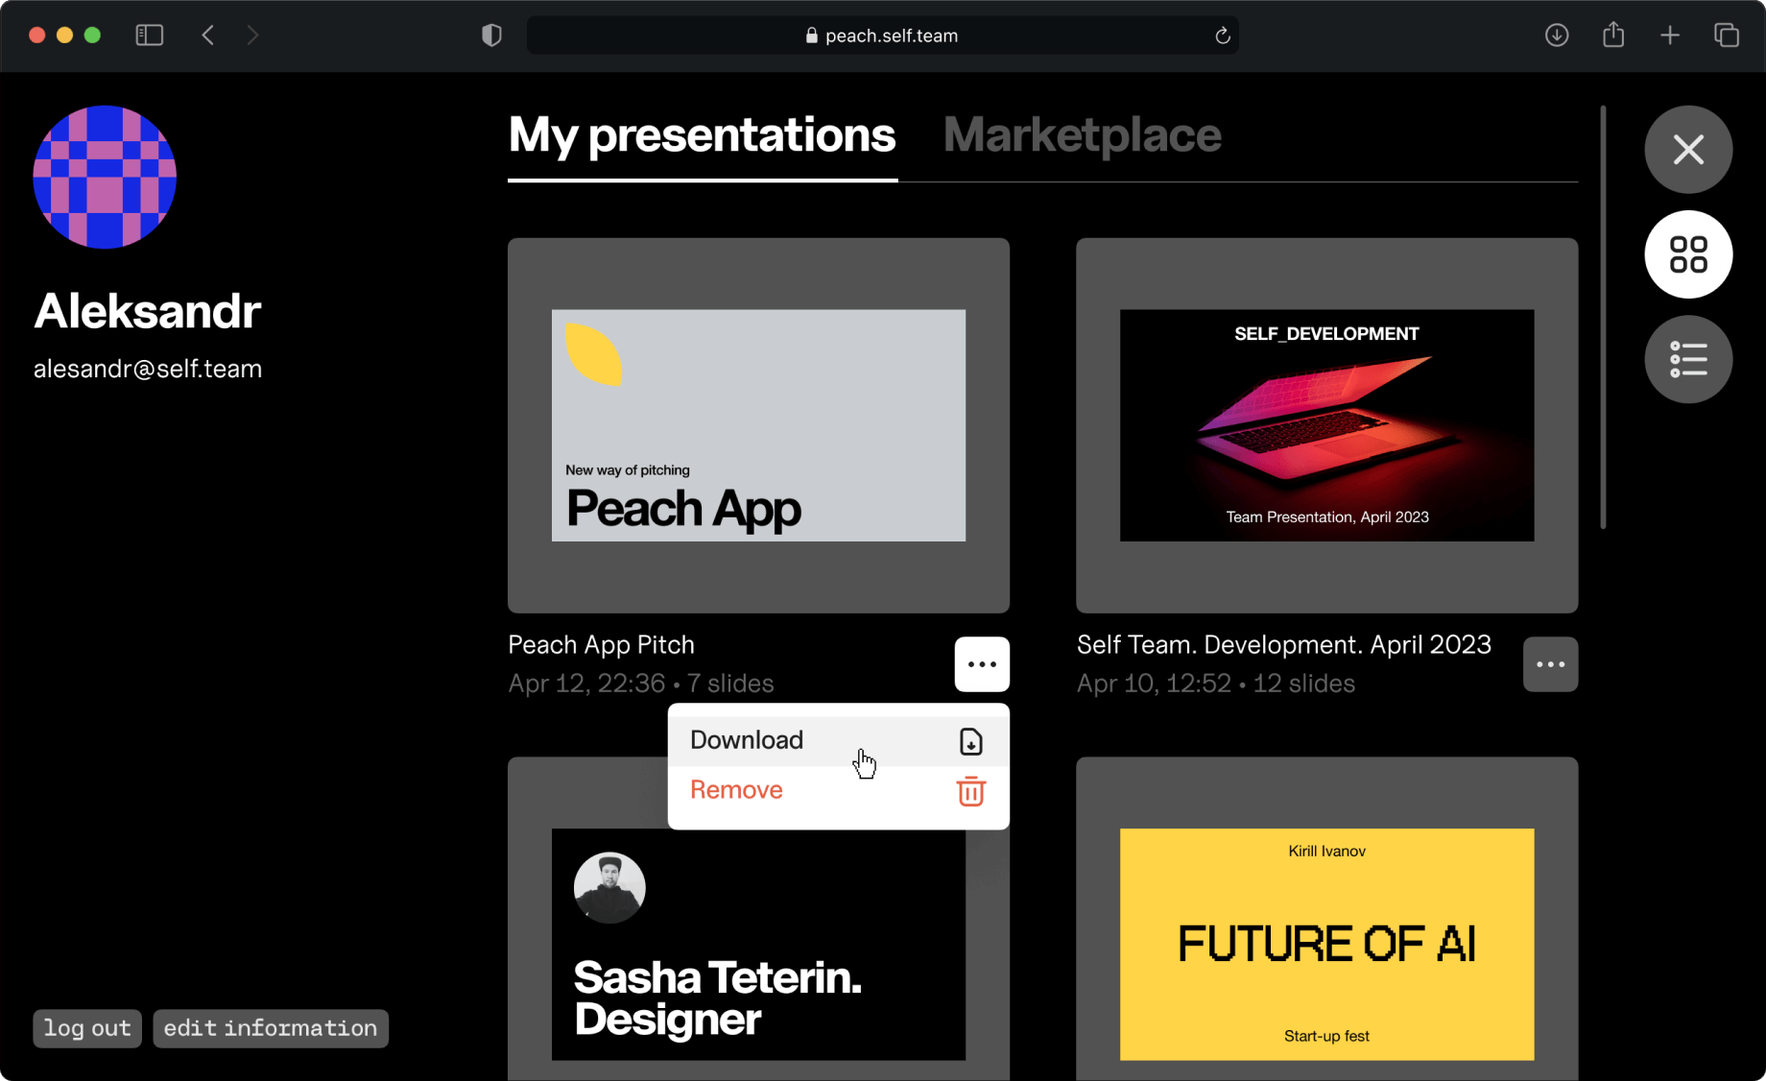Click the Privacy Report shield icon
Image resolution: width=1766 pixels, height=1081 pixels.
(x=490, y=35)
